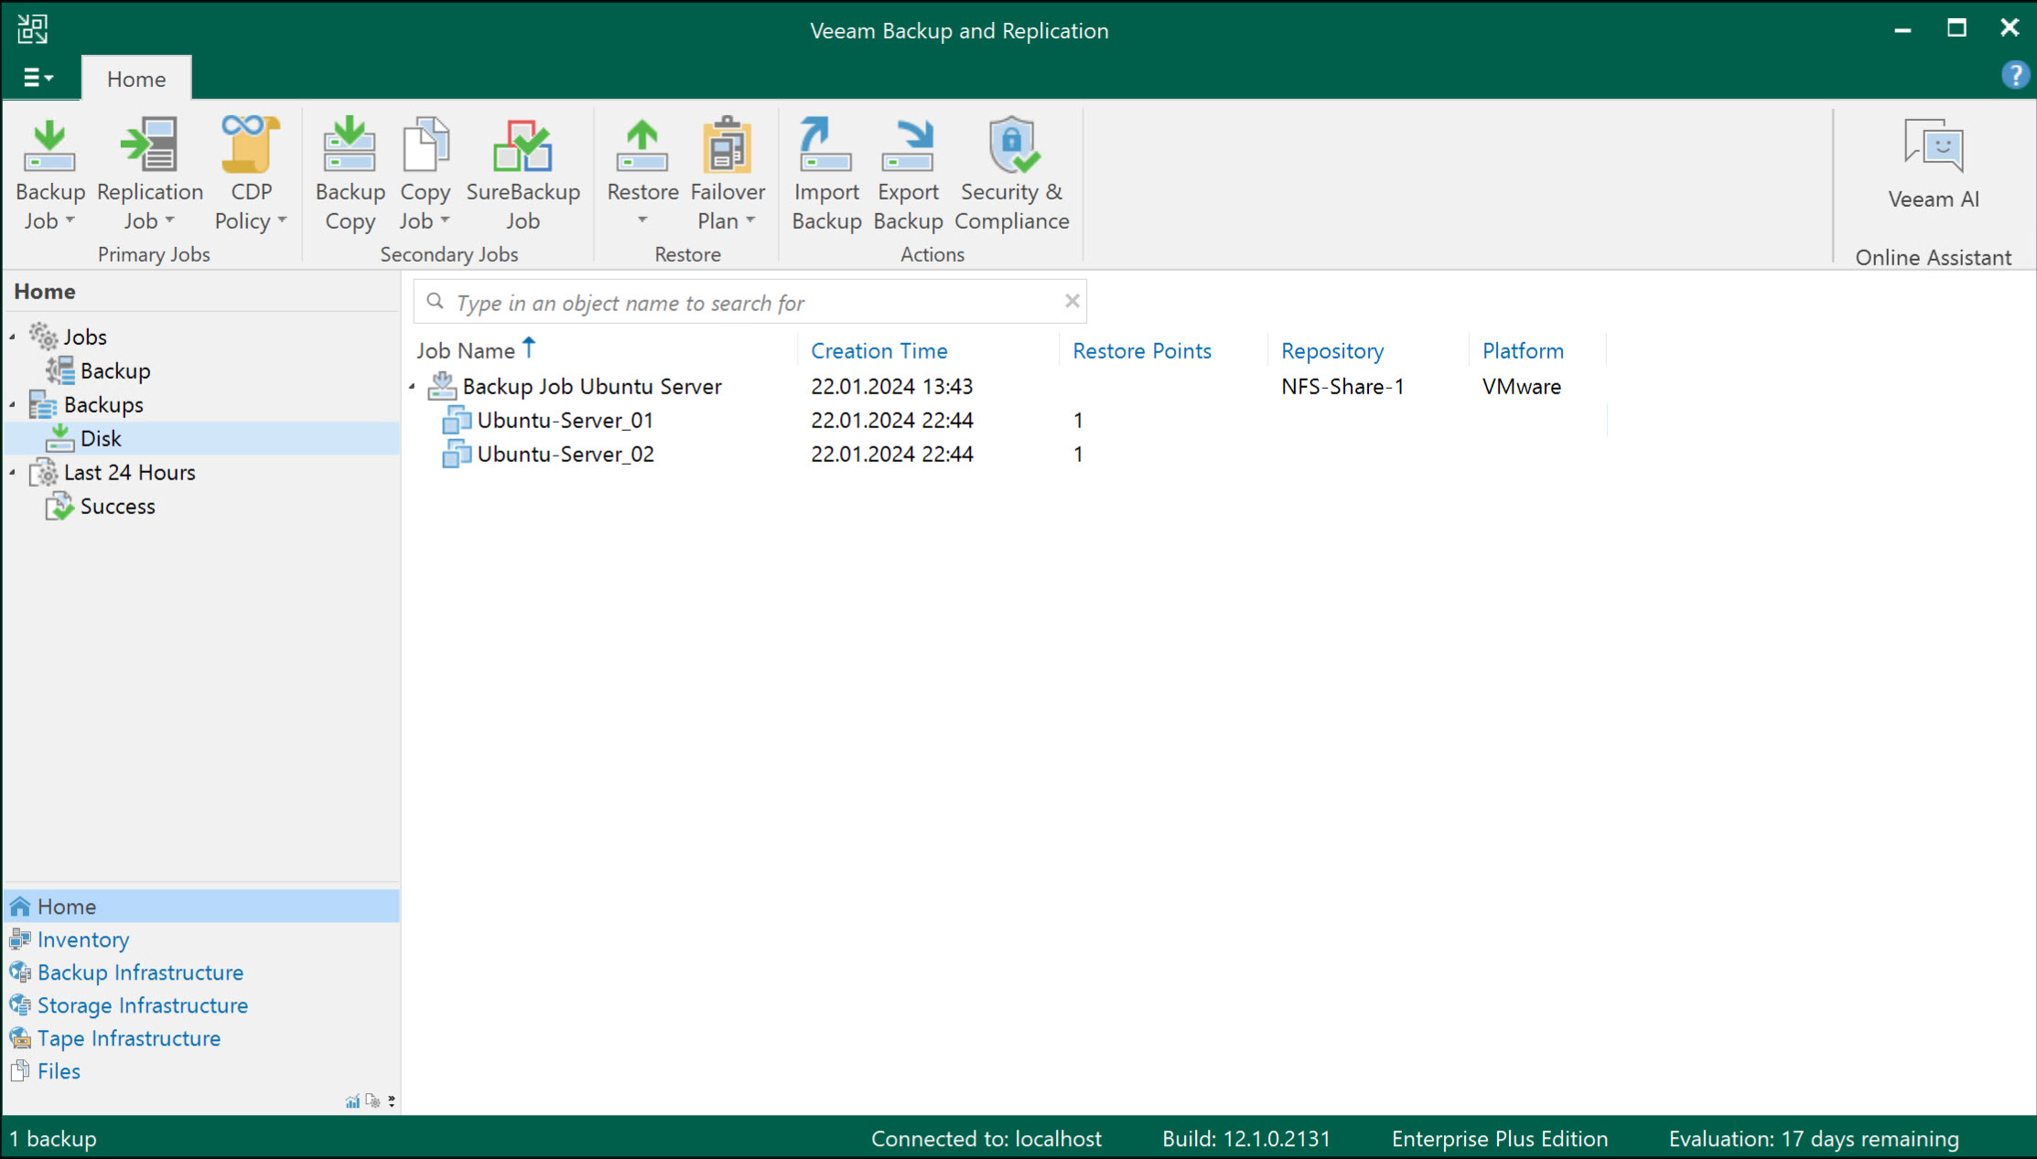2037x1159 pixels.
Task: Open the main hamburger menu
Action: (38, 79)
